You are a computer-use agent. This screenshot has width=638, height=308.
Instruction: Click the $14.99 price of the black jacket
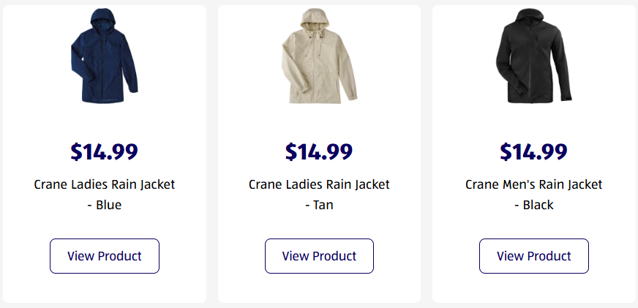coord(534,151)
